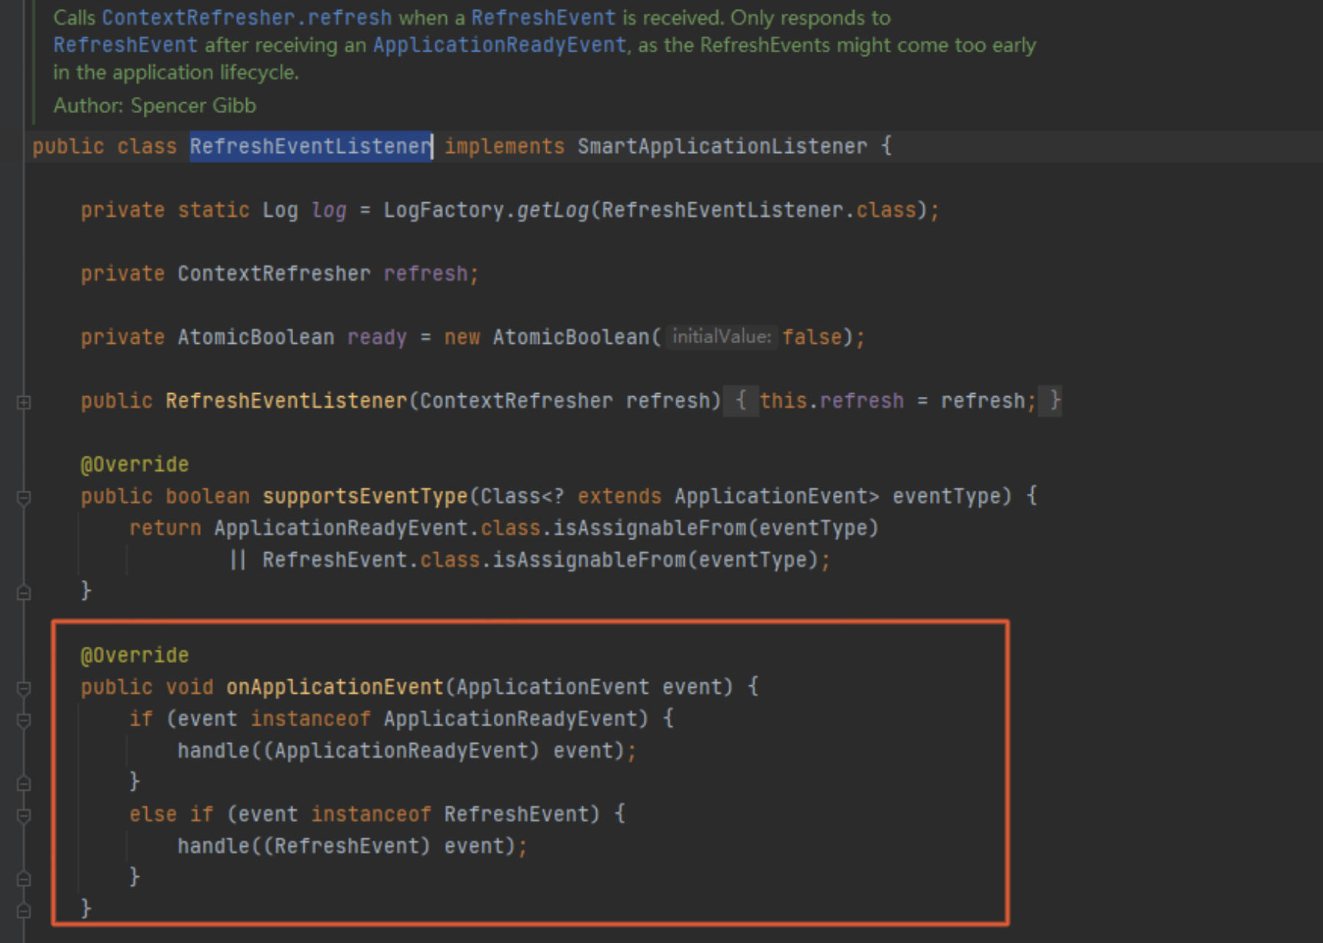The image size is (1323, 943).
Task: Click the 'Log' type in static field declaration
Action: point(280,210)
